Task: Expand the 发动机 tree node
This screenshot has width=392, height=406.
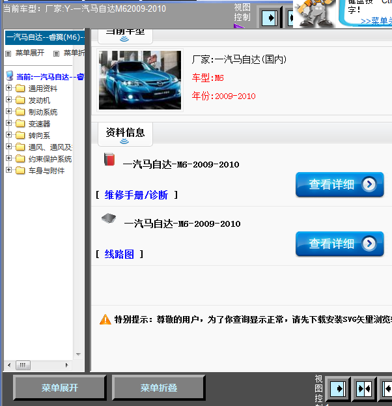Action: [9, 100]
